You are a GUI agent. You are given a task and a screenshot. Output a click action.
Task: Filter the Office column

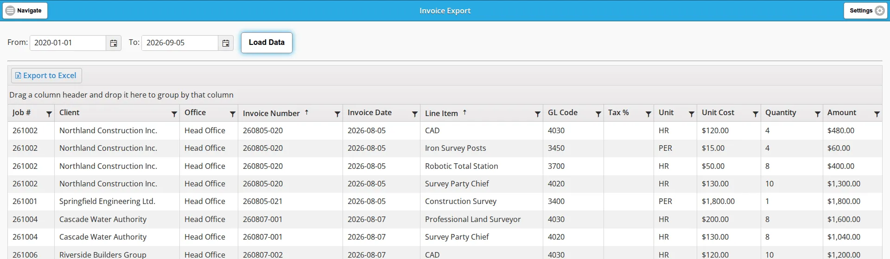(x=233, y=114)
